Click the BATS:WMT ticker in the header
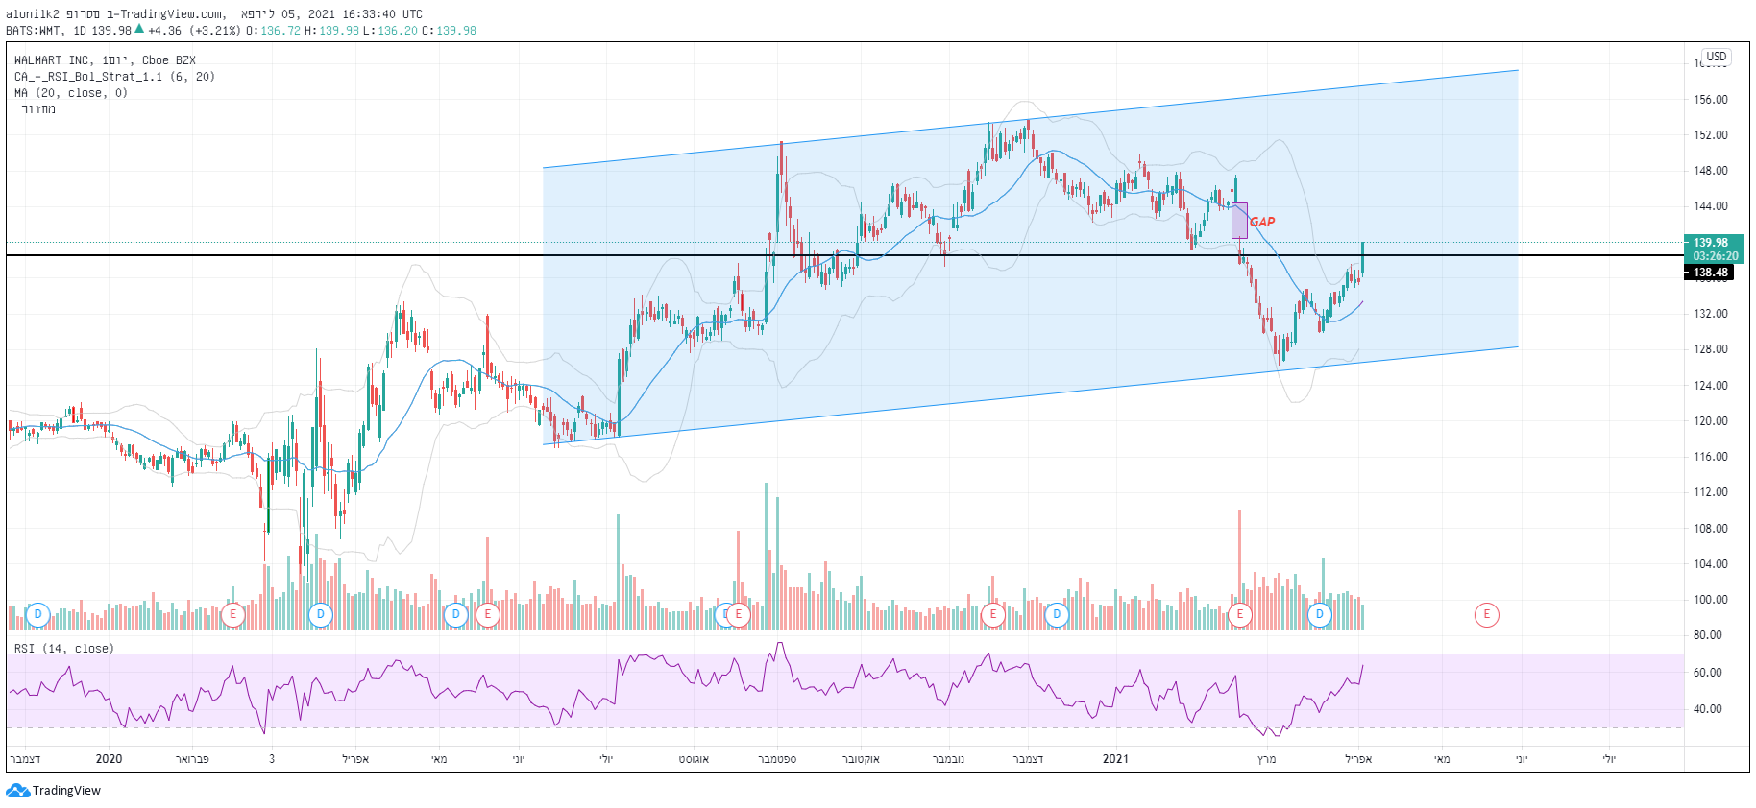1756x808 pixels. (33, 31)
